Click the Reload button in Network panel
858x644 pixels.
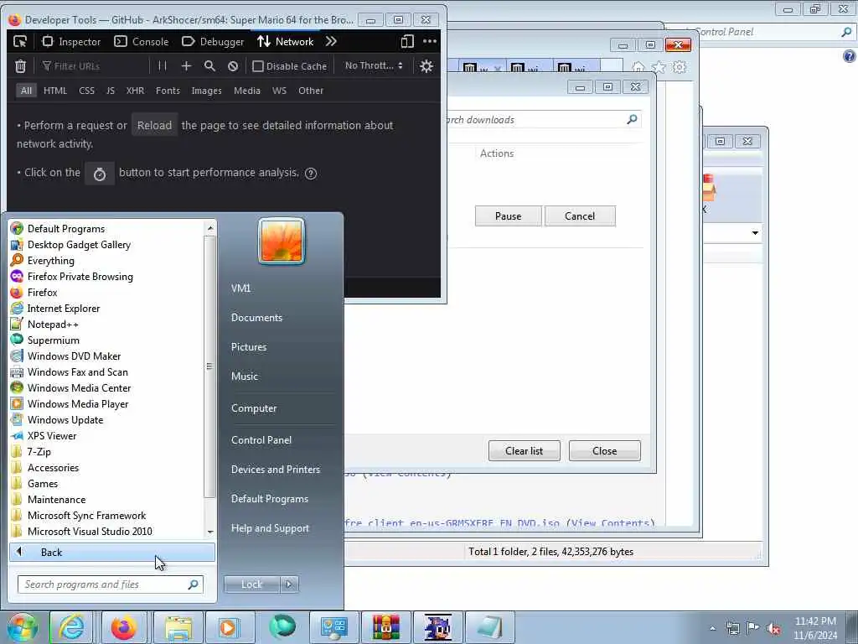(154, 126)
